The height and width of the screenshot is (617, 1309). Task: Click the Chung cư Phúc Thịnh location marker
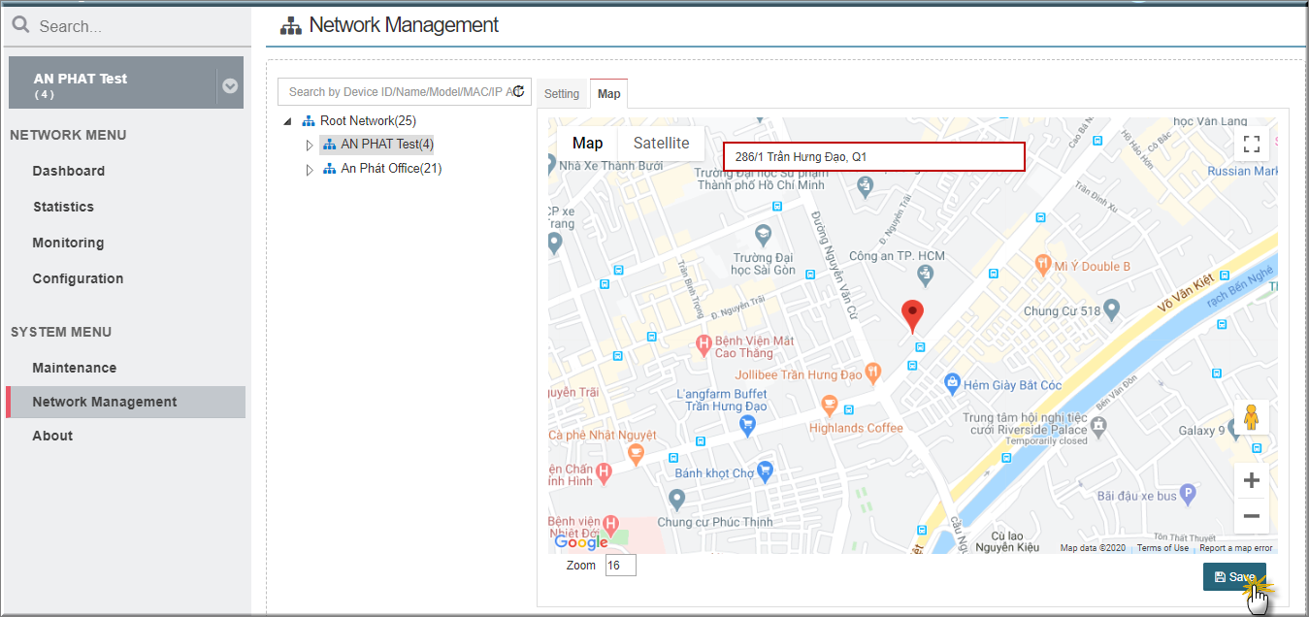[x=677, y=500]
